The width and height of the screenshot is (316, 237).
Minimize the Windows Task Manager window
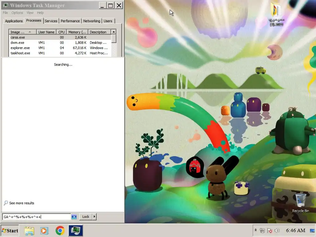click(x=102, y=6)
